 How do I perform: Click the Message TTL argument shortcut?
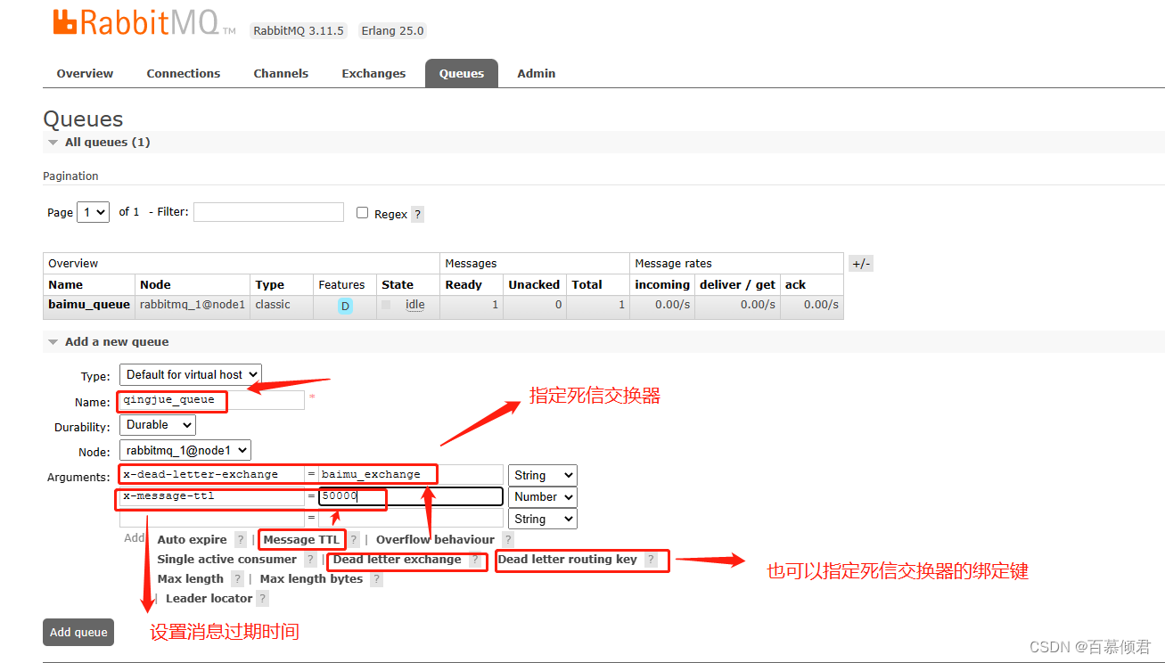(301, 539)
